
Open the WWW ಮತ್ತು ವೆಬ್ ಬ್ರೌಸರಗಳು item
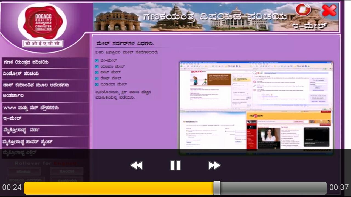point(45,108)
